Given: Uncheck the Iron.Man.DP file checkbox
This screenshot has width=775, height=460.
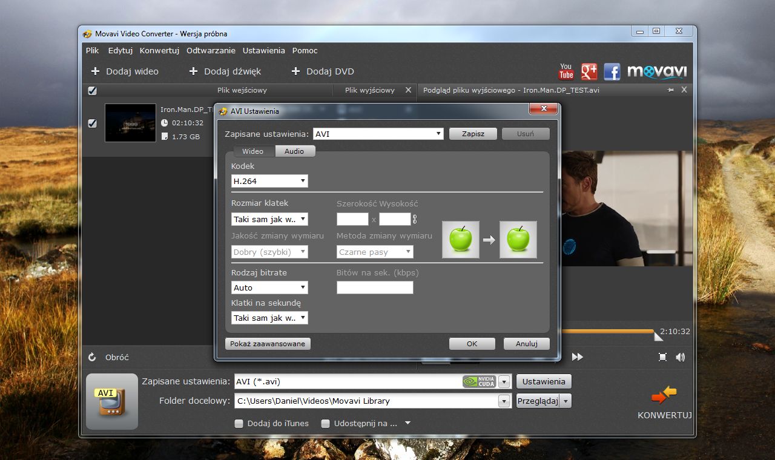Looking at the screenshot, I should click(x=92, y=123).
